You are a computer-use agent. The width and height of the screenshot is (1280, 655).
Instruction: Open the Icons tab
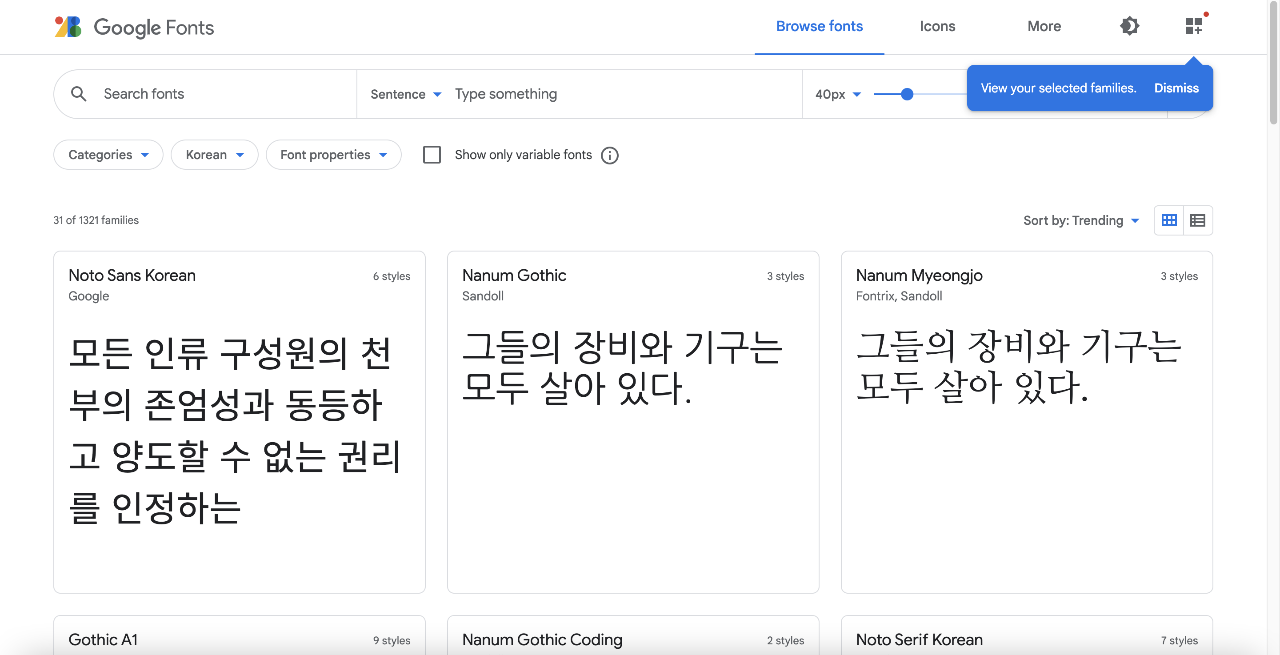point(936,26)
